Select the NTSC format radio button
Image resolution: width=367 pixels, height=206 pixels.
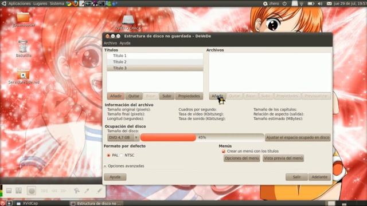[x=121, y=155]
